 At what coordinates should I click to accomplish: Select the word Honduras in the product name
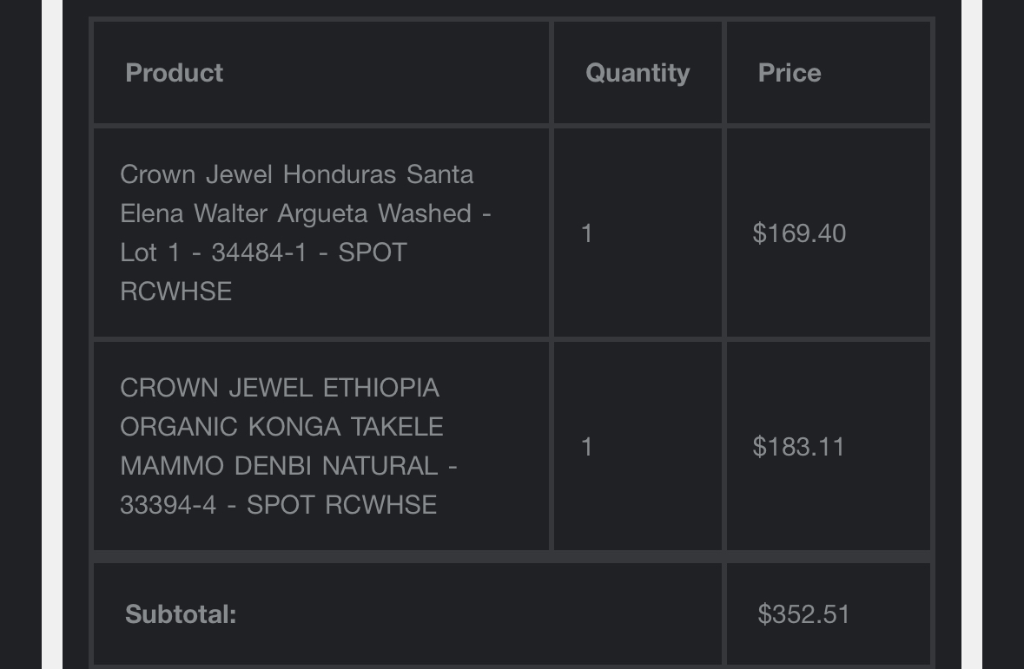point(340,174)
